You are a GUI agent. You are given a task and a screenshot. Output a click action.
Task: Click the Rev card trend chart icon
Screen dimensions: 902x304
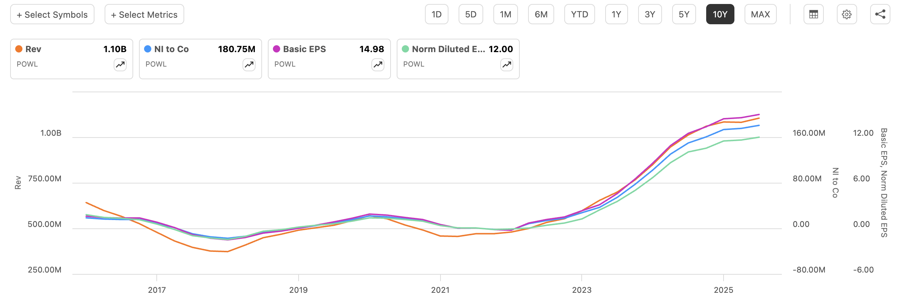point(120,65)
